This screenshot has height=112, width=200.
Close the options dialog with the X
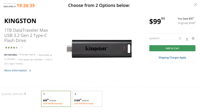coord(195,5)
